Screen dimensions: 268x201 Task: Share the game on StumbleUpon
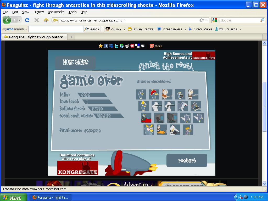pyautogui.click(x=122, y=46)
